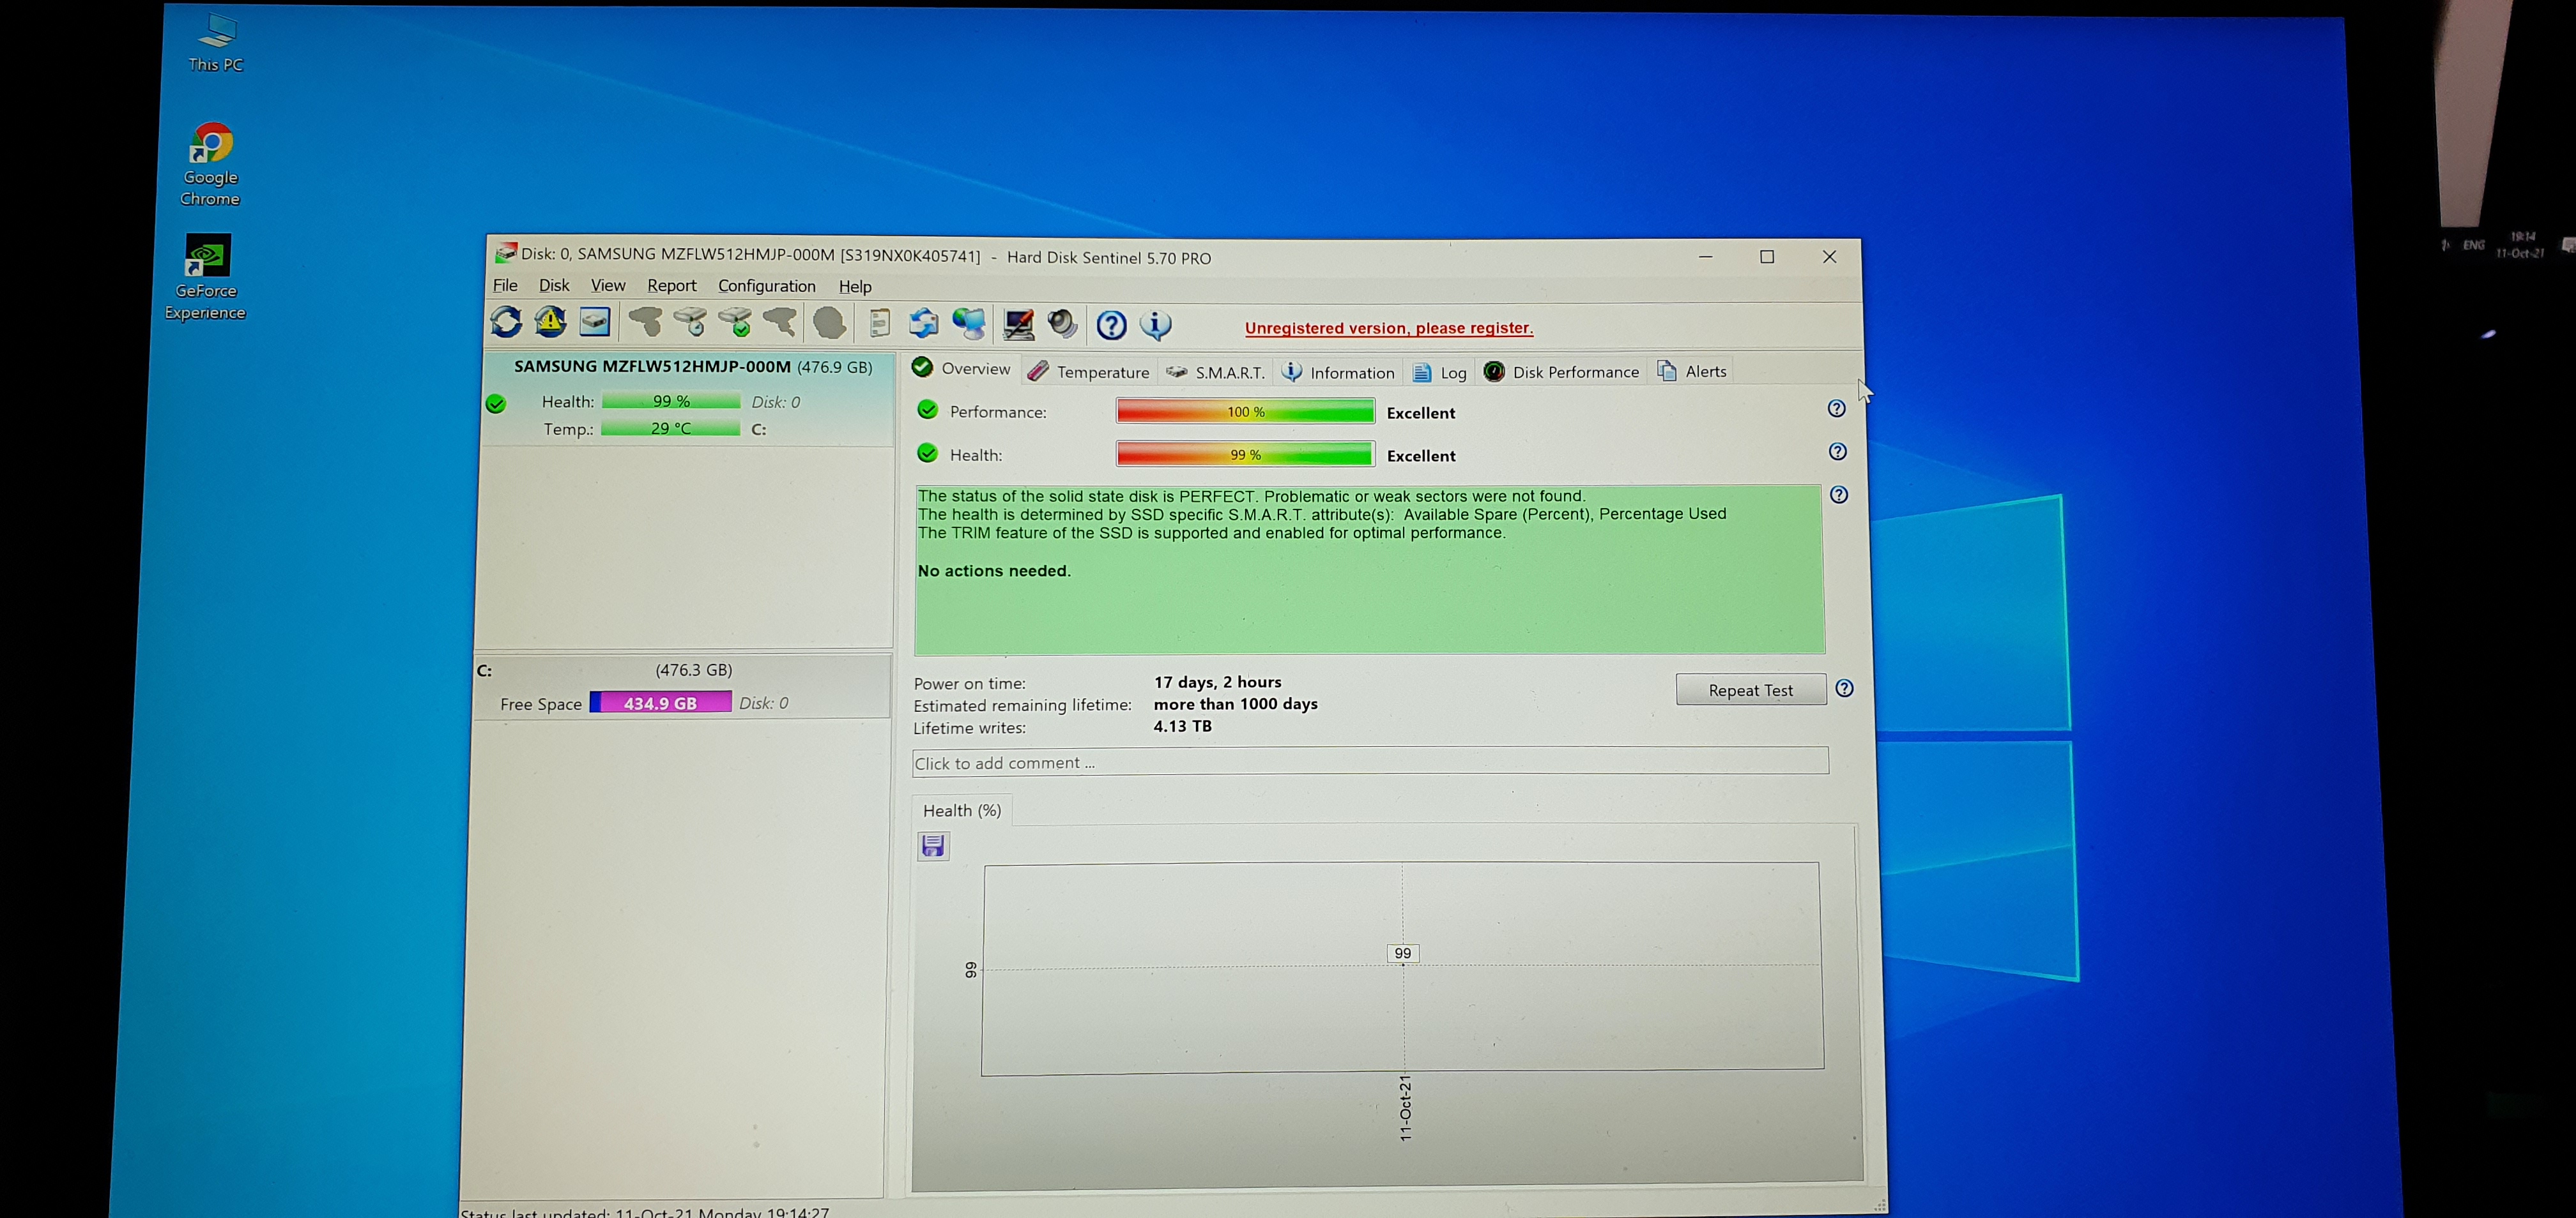Viewport: 2576px width, 1218px height.
Task: Click the globe and monitor network icon
Action: (968, 323)
